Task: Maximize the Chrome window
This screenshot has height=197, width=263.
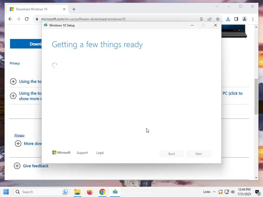Action: [241, 6]
